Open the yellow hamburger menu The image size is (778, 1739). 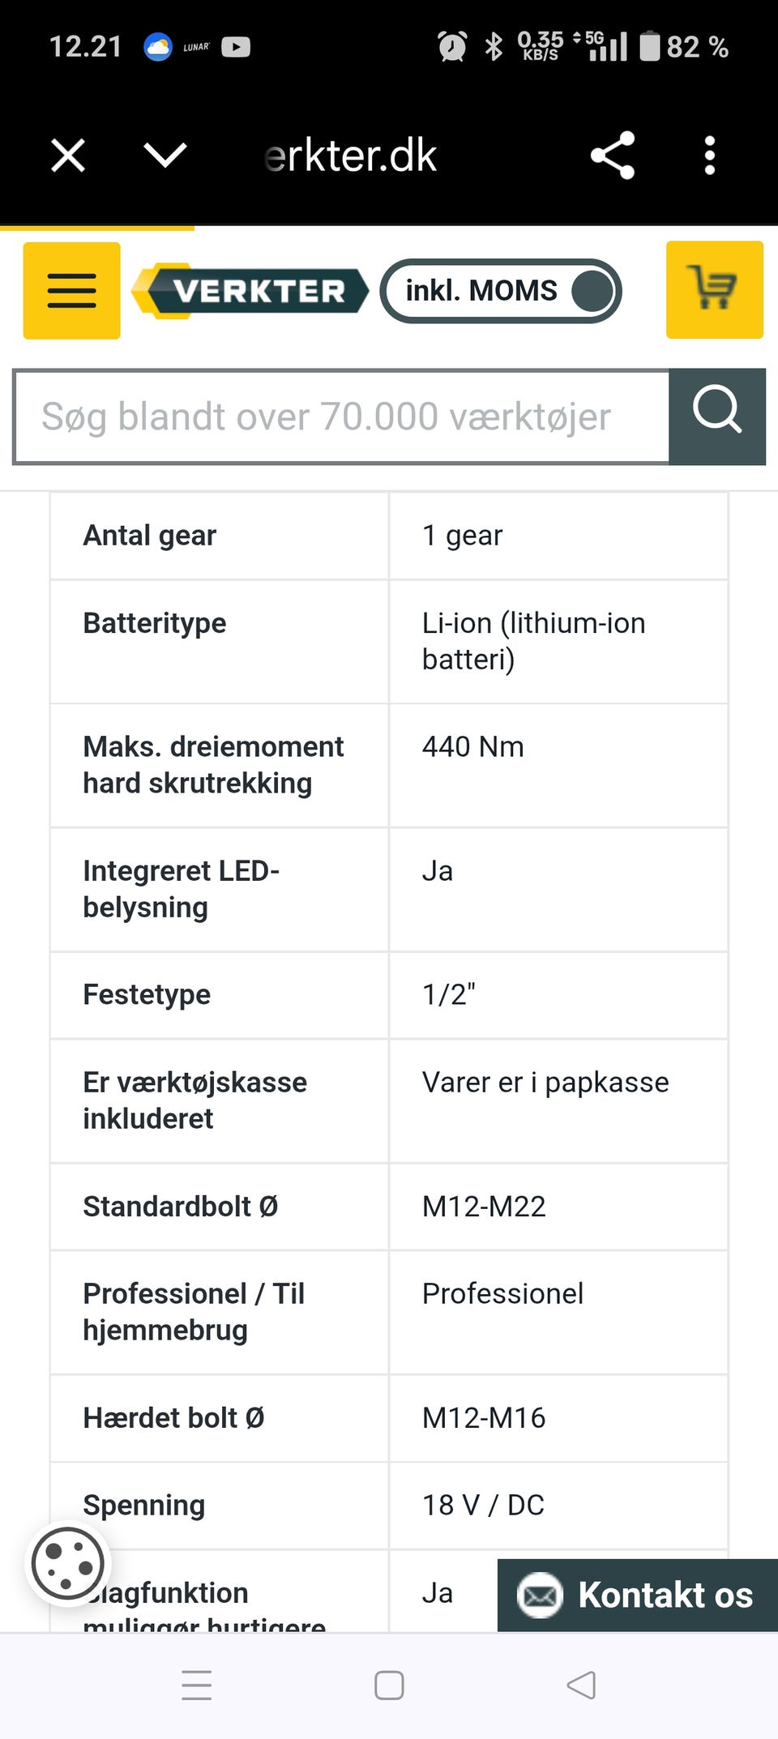[71, 290]
